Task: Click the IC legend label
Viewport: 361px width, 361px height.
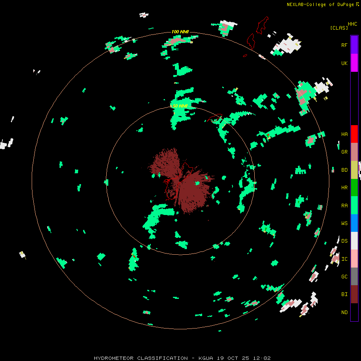Action: [x=344, y=259]
